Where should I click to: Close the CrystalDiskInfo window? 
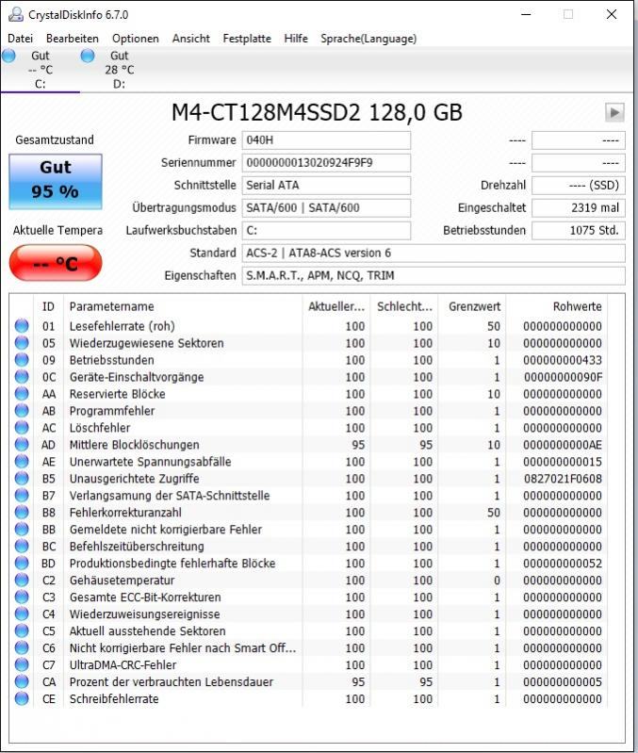point(612,14)
